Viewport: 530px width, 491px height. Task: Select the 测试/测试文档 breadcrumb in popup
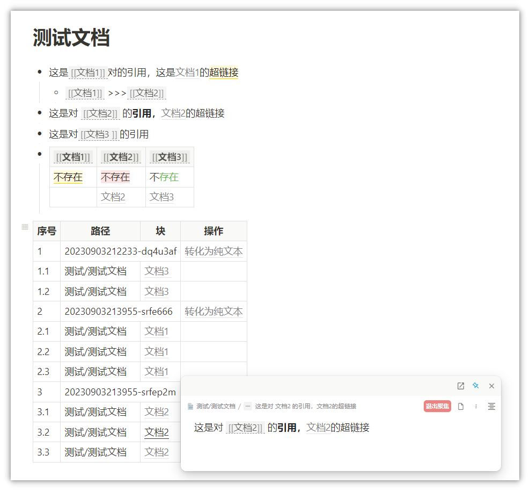216,407
